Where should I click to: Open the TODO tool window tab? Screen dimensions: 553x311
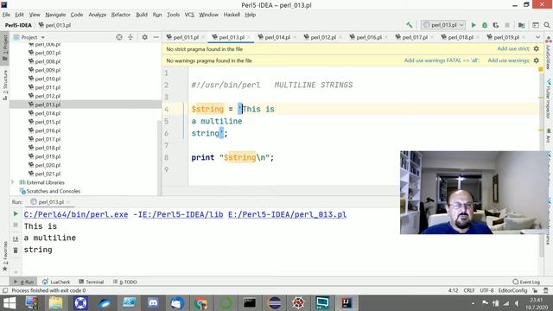tap(124, 282)
